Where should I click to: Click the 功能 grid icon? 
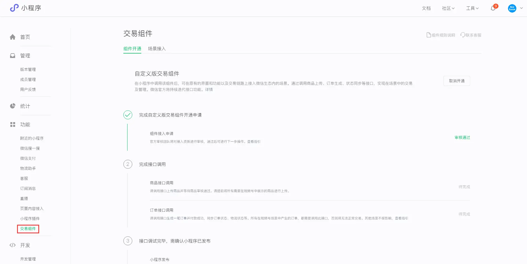[13, 125]
